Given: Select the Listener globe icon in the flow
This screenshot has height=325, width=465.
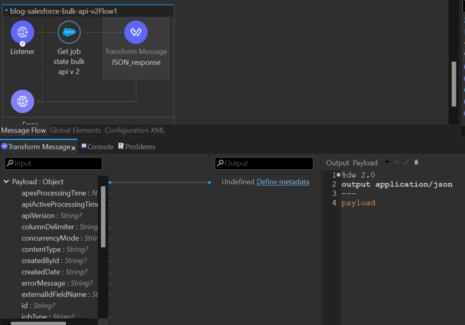Looking at the screenshot, I should (22, 32).
